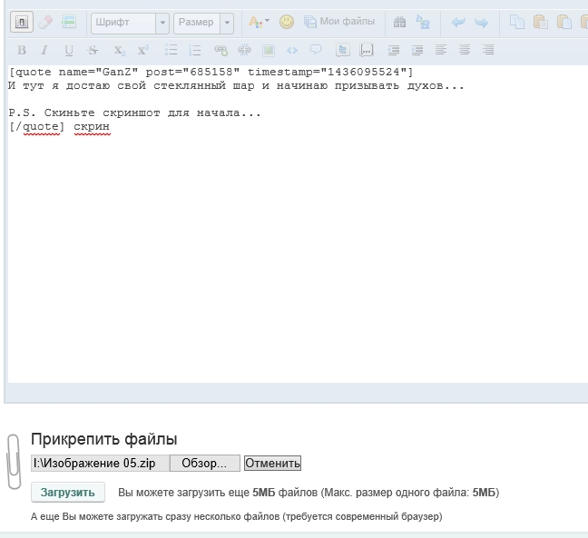Open the Размер size dropdown
588x538 pixels.
coord(203,22)
